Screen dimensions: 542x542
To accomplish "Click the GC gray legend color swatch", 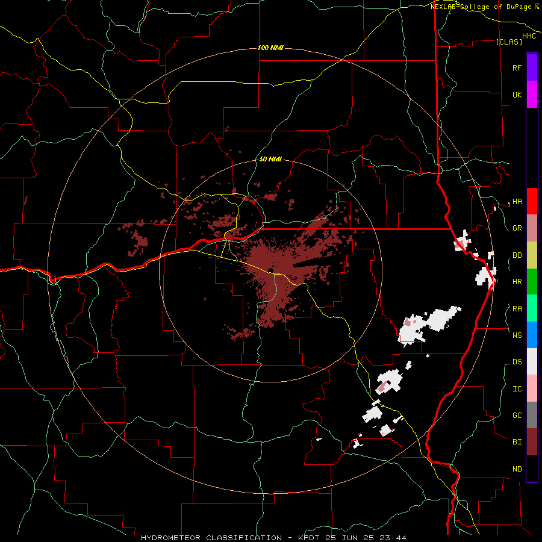I will click(532, 415).
